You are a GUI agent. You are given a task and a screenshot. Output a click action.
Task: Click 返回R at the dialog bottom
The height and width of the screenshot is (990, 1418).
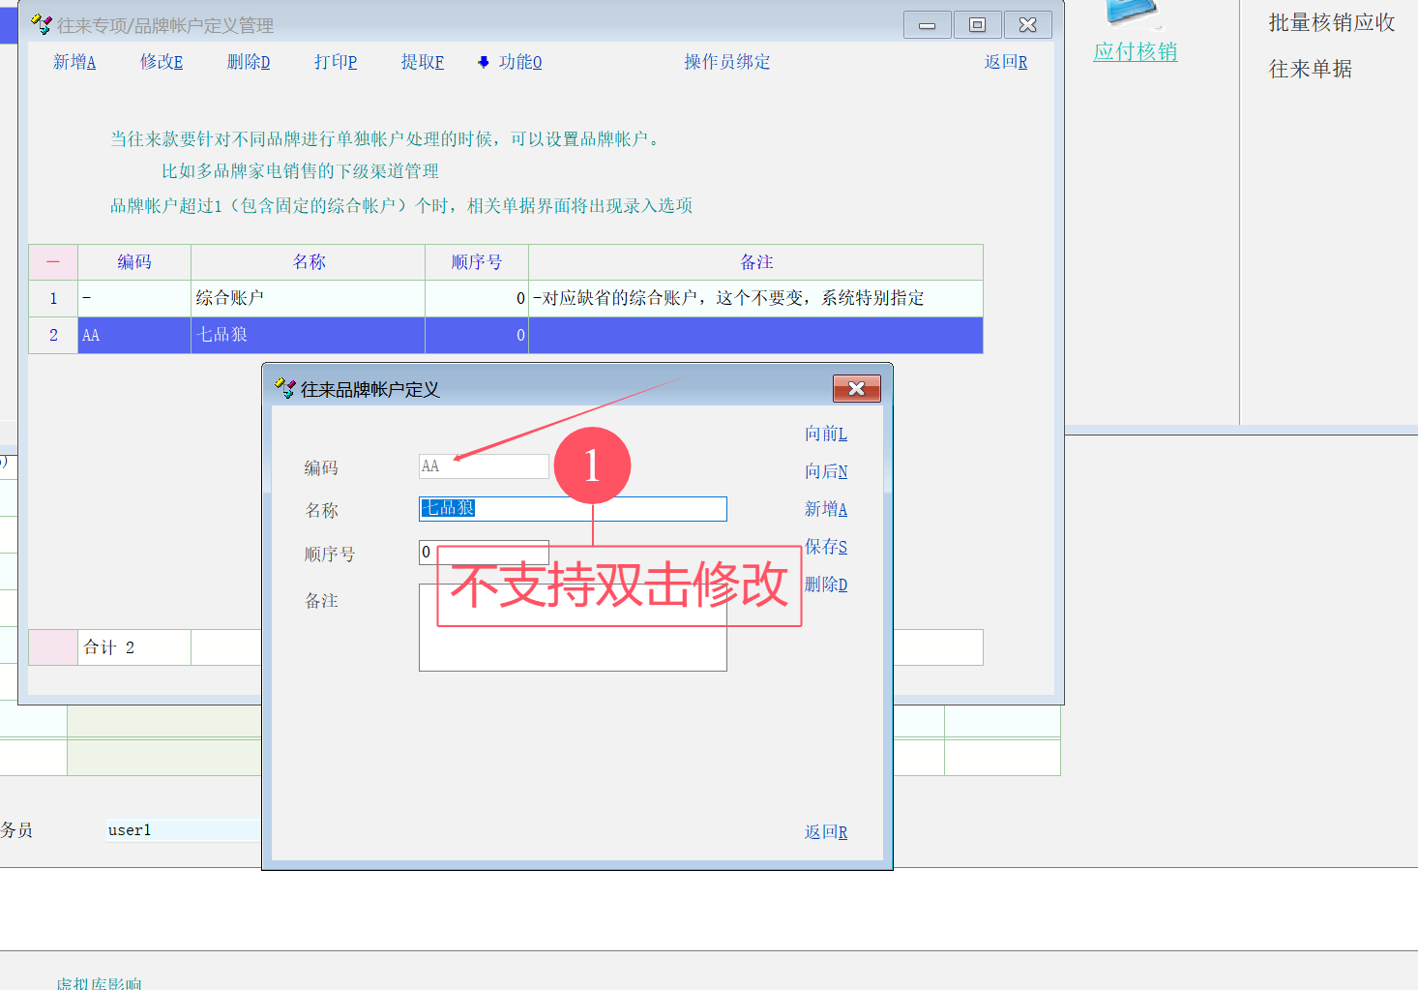click(826, 832)
